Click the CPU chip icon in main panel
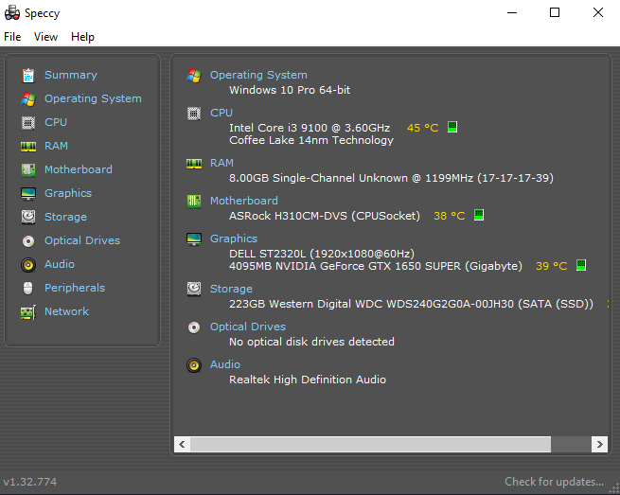Screen dimensions: 620x495 tap(194, 114)
